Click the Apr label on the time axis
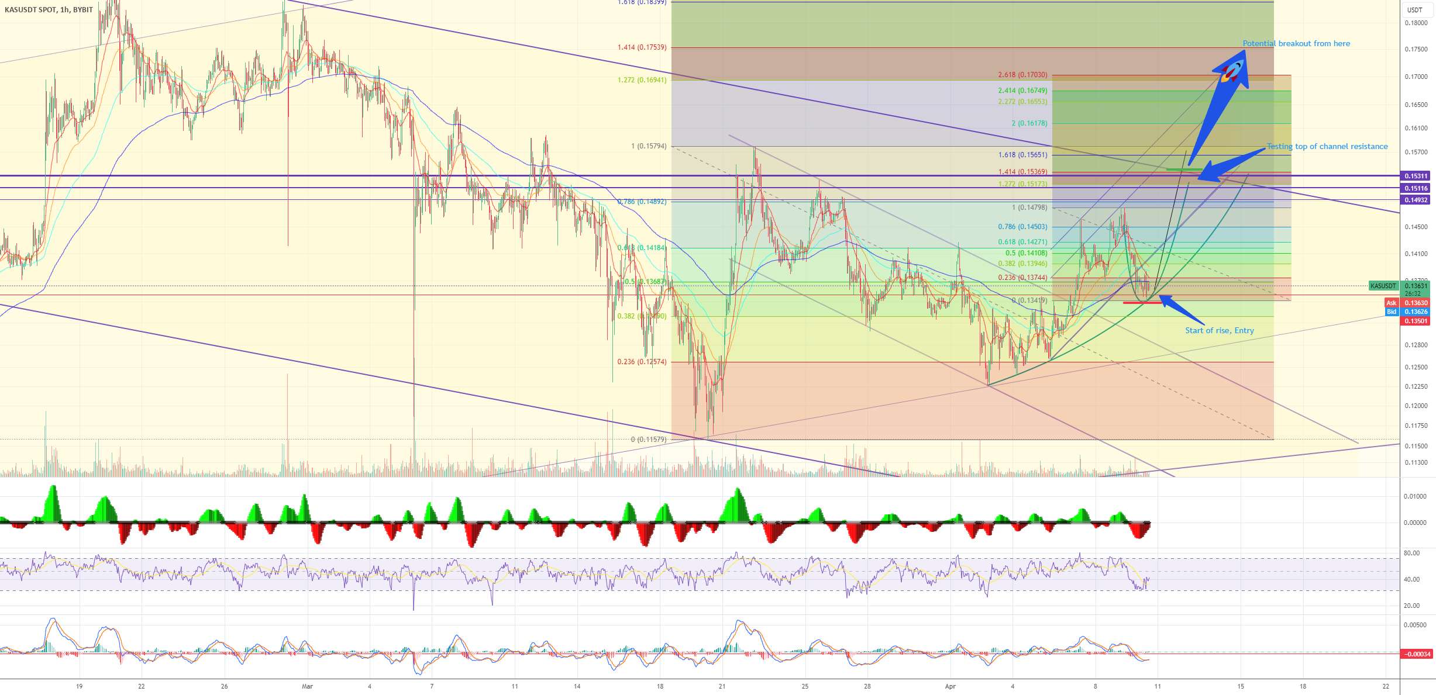This screenshot has height=695, width=1436. [x=951, y=686]
